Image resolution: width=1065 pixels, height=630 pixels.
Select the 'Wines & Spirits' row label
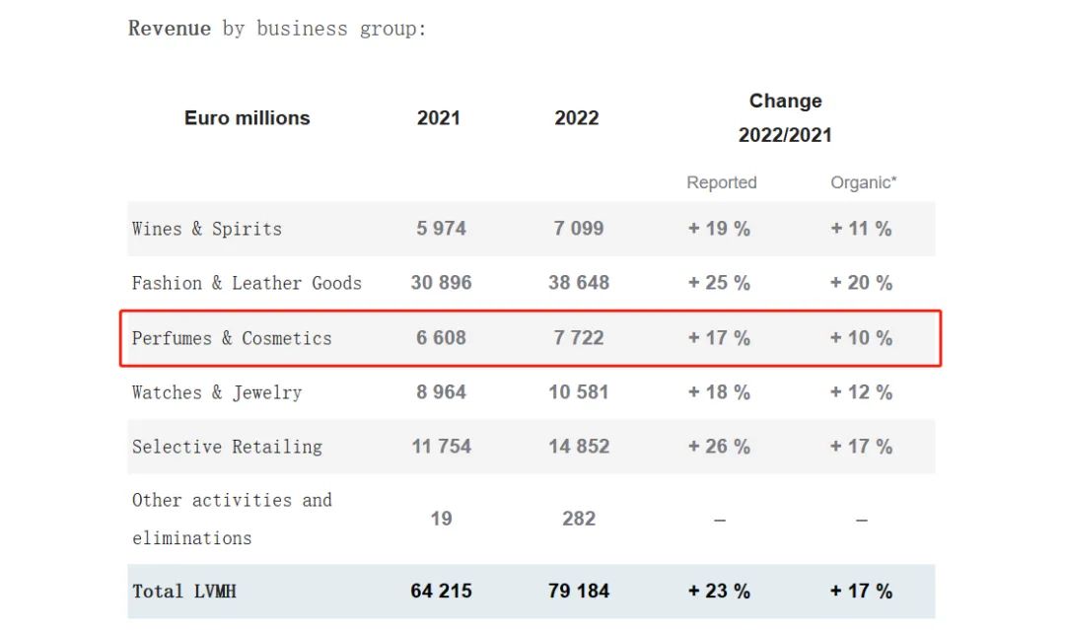click(207, 229)
